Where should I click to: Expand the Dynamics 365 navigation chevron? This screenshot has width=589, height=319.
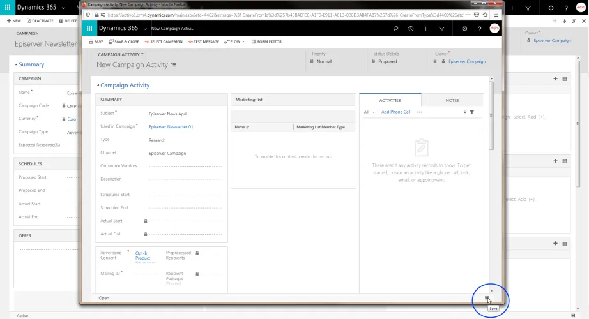pyautogui.click(x=145, y=29)
